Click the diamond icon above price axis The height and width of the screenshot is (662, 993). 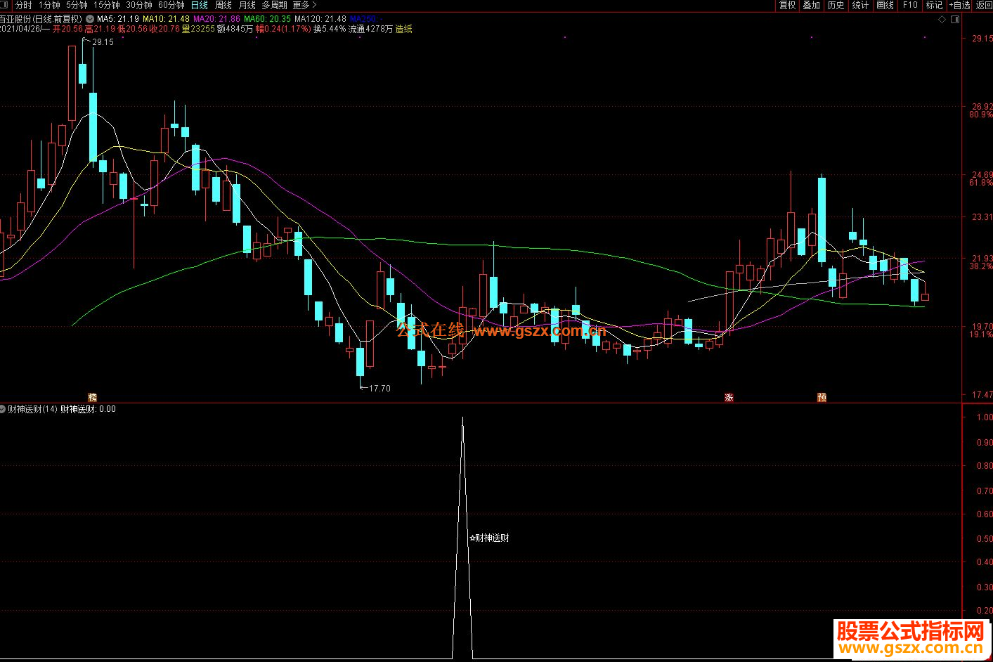[942, 20]
